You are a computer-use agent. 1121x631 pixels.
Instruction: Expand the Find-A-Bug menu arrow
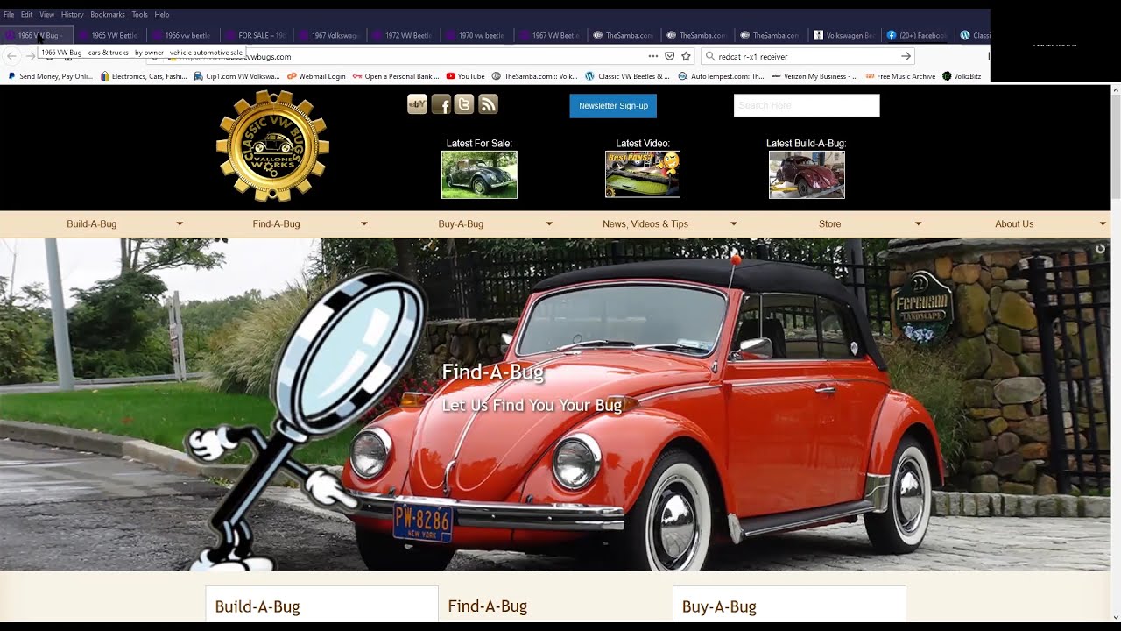(364, 224)
